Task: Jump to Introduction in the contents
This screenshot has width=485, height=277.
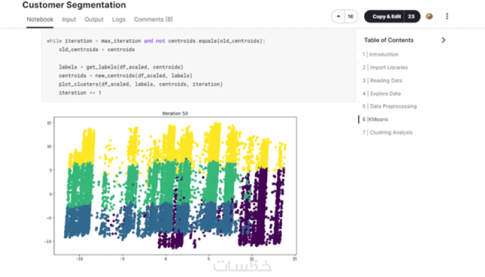Action: 384,55
